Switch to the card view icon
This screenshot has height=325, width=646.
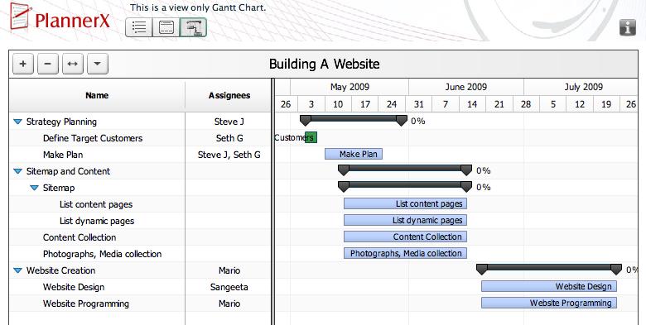click(166, 27)
